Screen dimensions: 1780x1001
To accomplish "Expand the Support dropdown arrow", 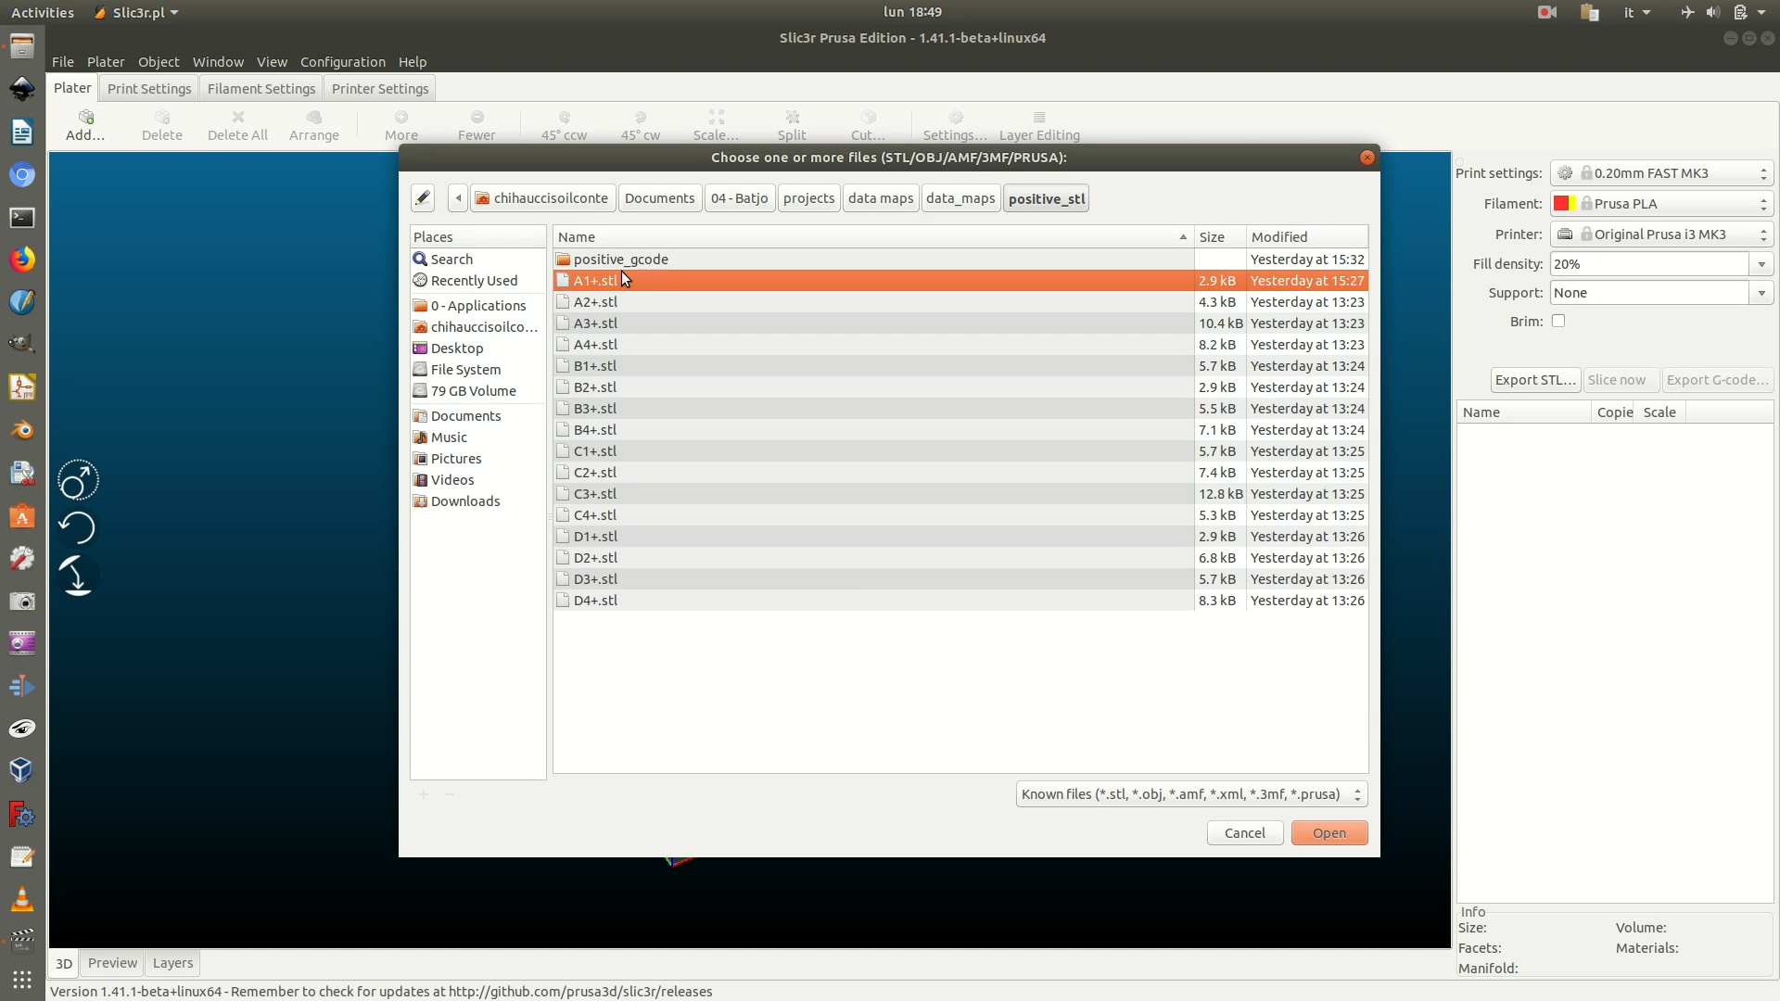I will 1761,293.
